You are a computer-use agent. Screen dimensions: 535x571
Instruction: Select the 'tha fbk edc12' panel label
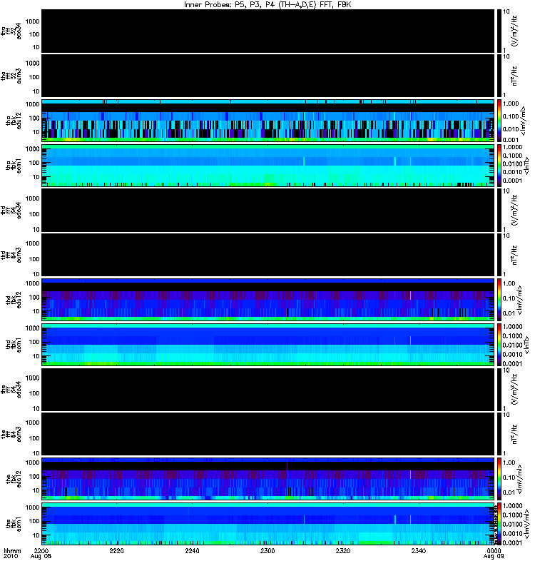tap(14, 121)
